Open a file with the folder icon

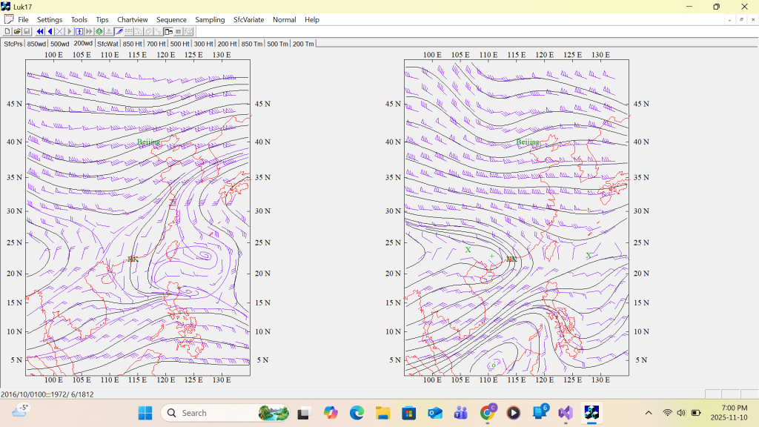(x=17, y=32)
